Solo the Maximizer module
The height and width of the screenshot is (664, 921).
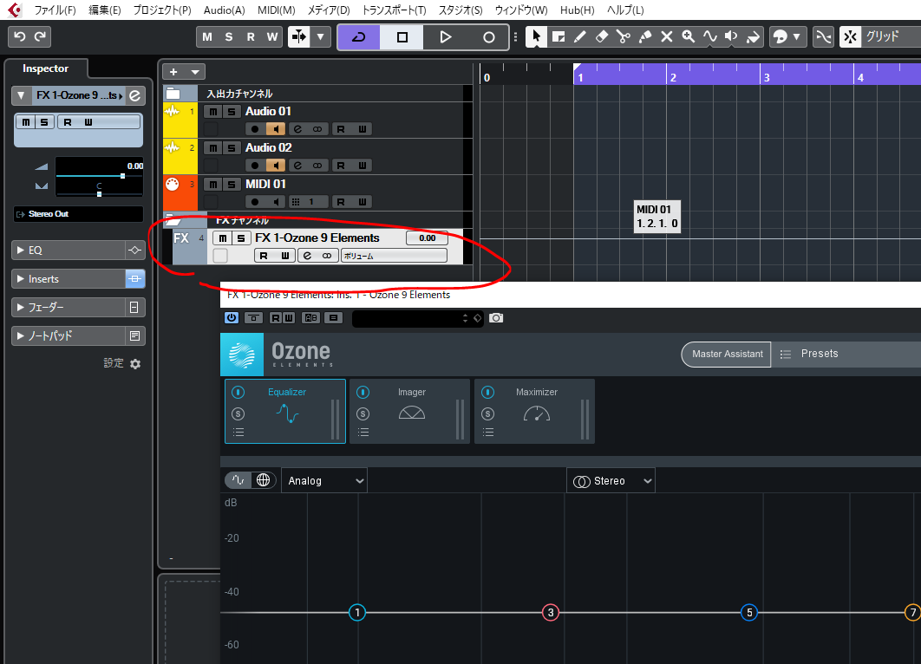pos(487,413)
